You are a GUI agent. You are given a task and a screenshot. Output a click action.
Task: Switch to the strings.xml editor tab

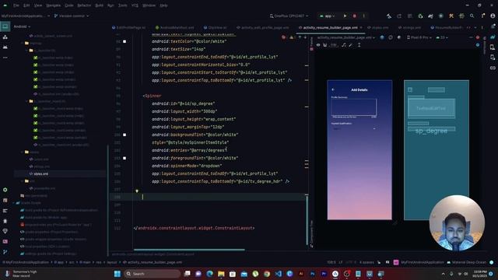(x=409, y=28)
